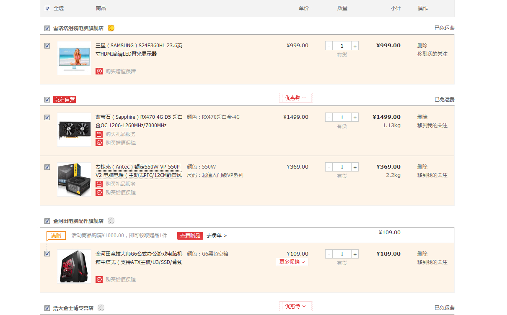Click 删除 for the Antec power supply
Screen dimensions: 507x315
[x=422, y=167]
